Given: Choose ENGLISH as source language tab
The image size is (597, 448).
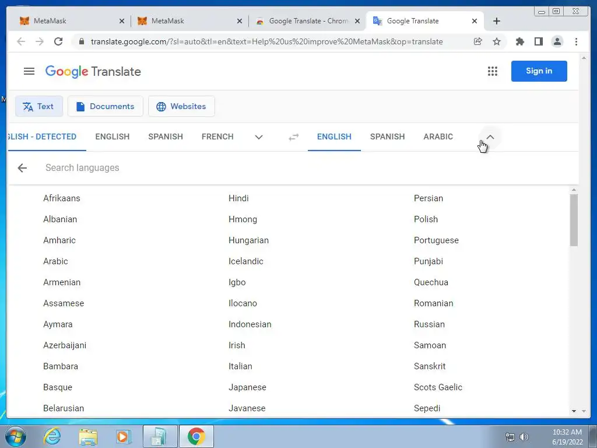Looking at the screenshot, I should tap(113, 136).
